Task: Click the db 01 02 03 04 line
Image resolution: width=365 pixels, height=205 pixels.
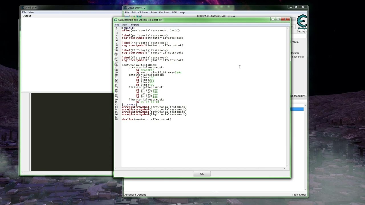Action: [x=147, y=102]
